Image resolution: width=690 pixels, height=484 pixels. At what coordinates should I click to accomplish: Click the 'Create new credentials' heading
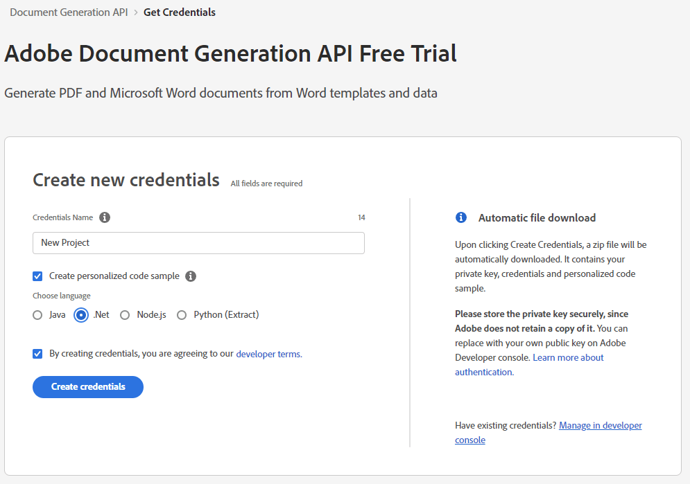[126, 180]
